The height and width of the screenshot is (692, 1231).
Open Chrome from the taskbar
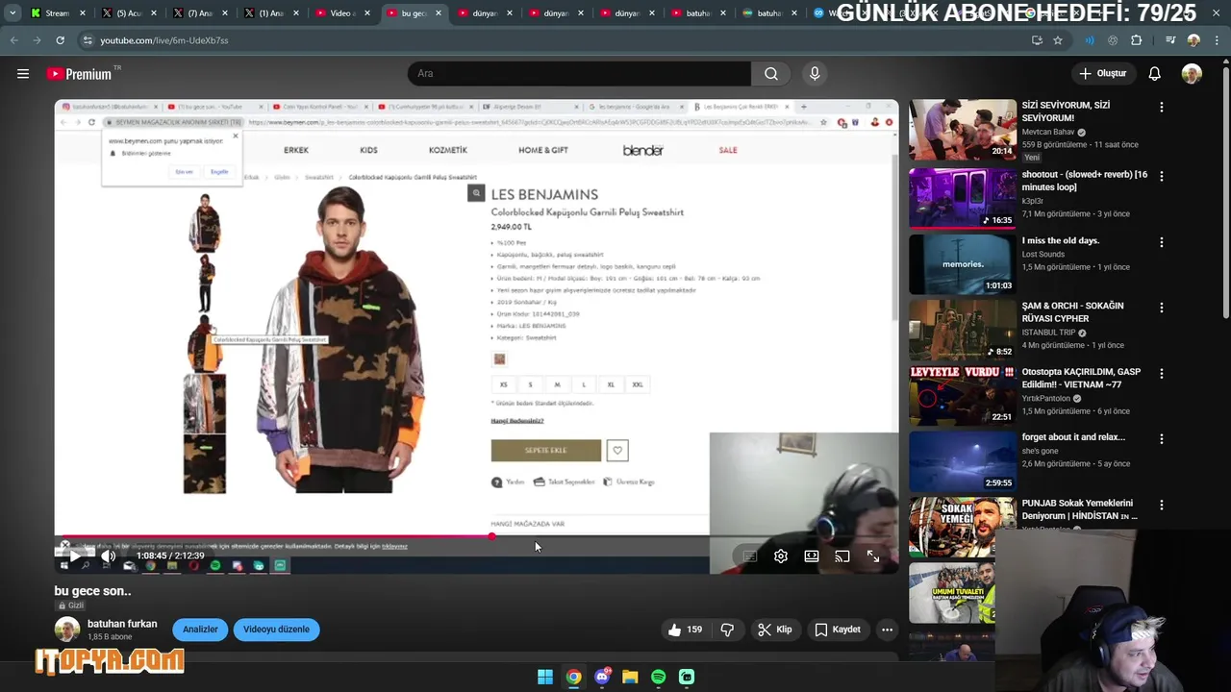coord(573,677)
